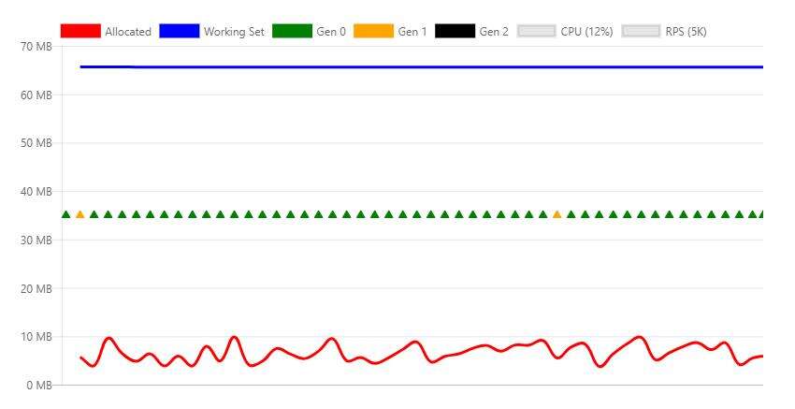Toggle the orange Gen 1 legend swatch
The height and width of the screenshot is (409, 795).
(x=374, y=31)
